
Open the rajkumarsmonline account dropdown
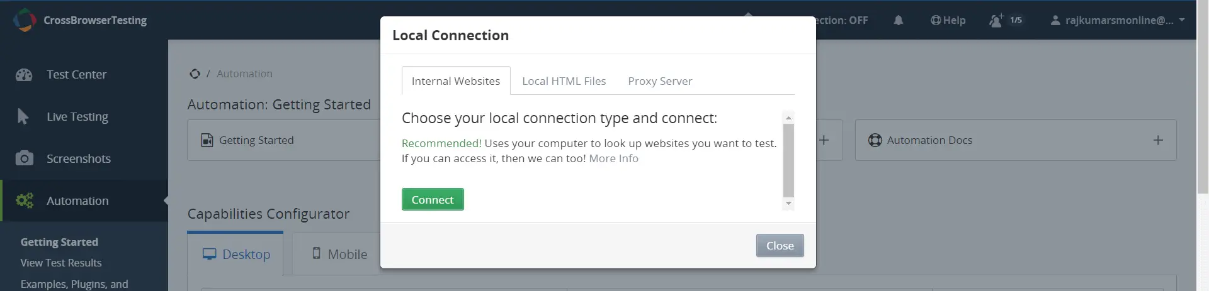coord(1117,20)
